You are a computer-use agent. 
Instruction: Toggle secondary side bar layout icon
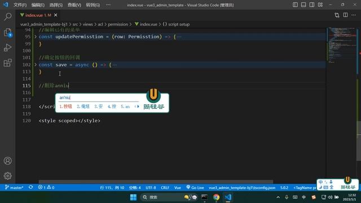tap(312, 5)
